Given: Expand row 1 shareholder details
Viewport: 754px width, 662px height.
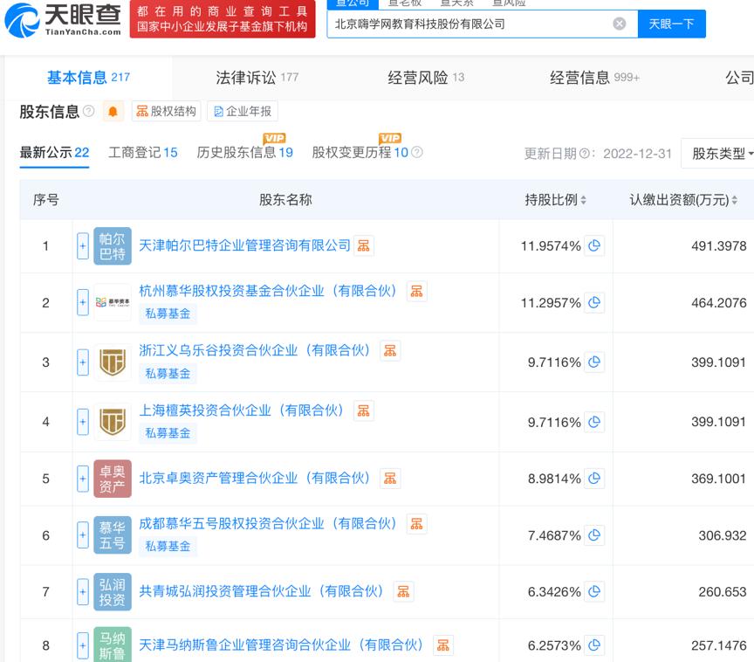Looking at the screenshot, I should (x=83, y=246).
